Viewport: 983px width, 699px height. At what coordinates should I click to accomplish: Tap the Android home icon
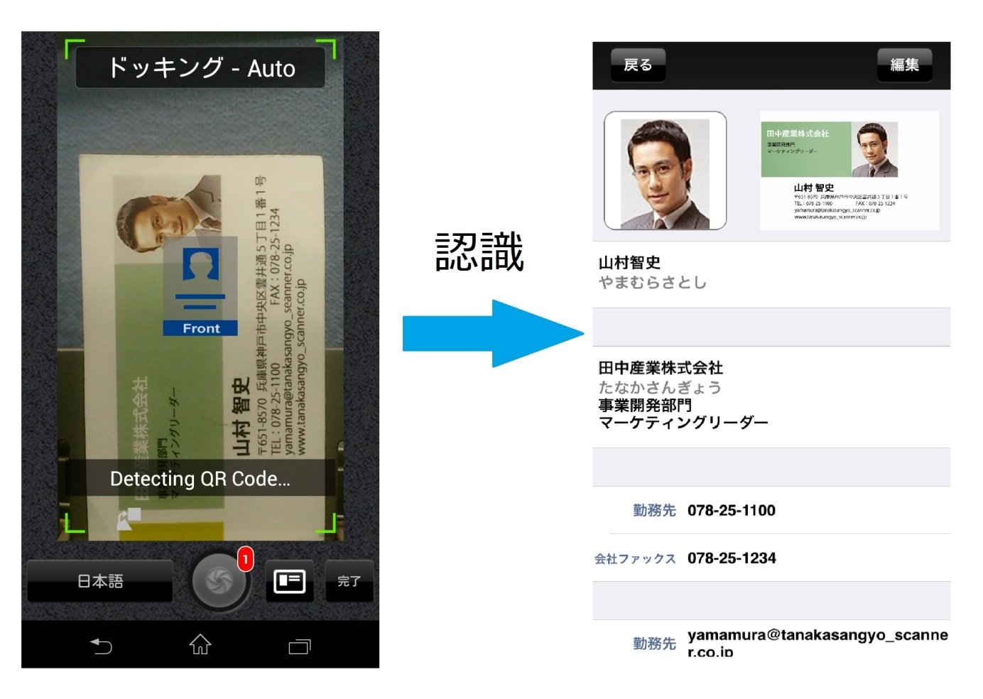(200, 645)
